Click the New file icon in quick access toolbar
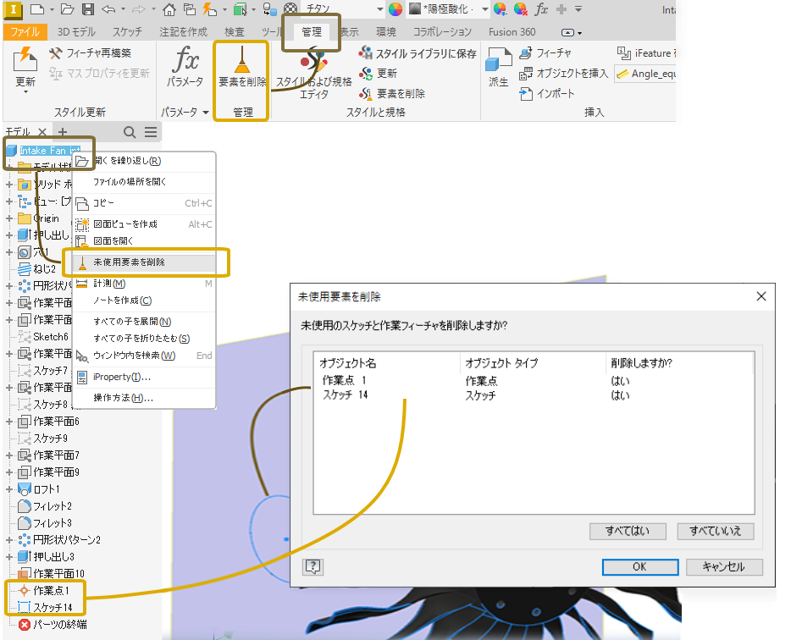This screenshot has height=640, width=791. point(37,9)
